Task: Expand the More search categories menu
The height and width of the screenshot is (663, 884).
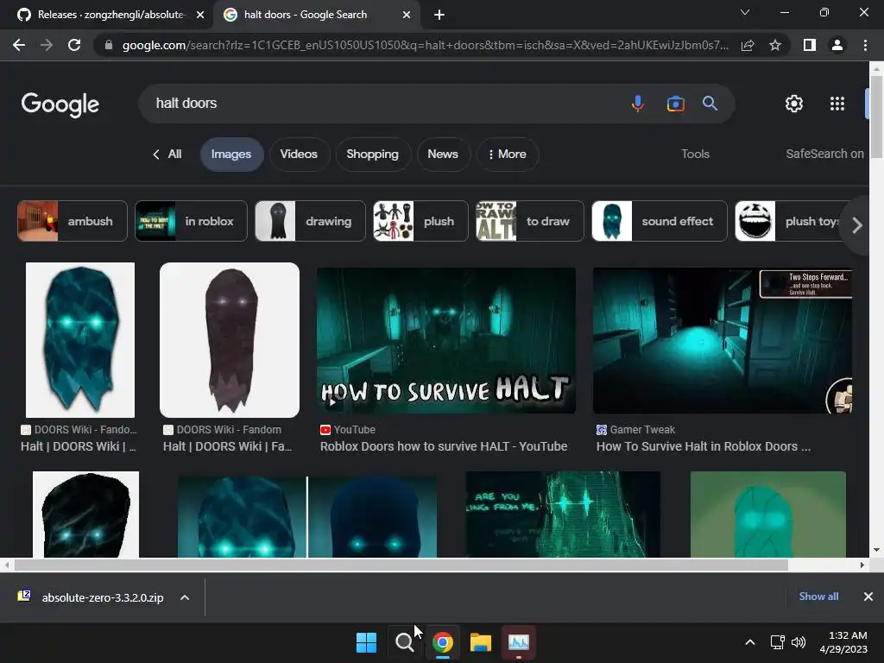Action: pos(508,154)
